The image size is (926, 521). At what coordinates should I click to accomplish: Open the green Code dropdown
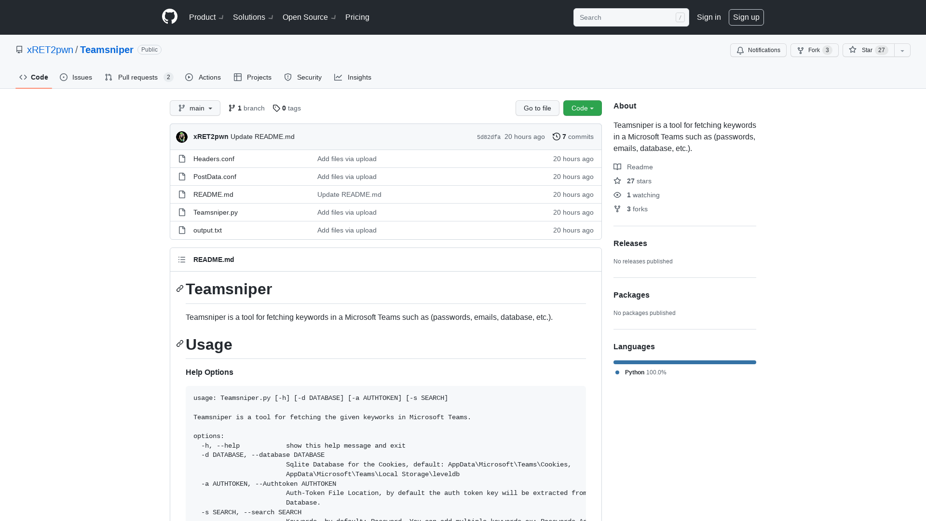(582, 108)
